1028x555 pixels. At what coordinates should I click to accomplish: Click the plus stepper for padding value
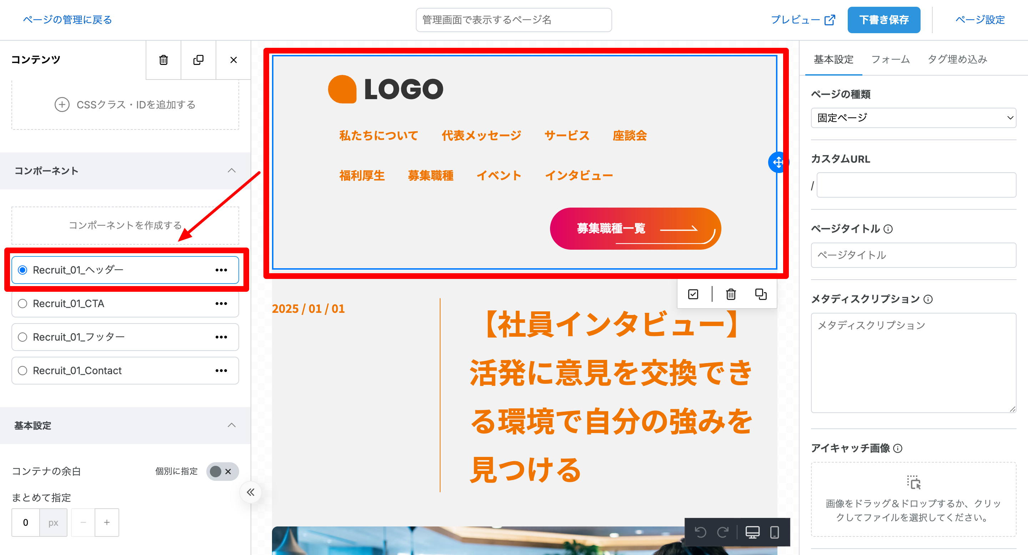coord(107,522)
